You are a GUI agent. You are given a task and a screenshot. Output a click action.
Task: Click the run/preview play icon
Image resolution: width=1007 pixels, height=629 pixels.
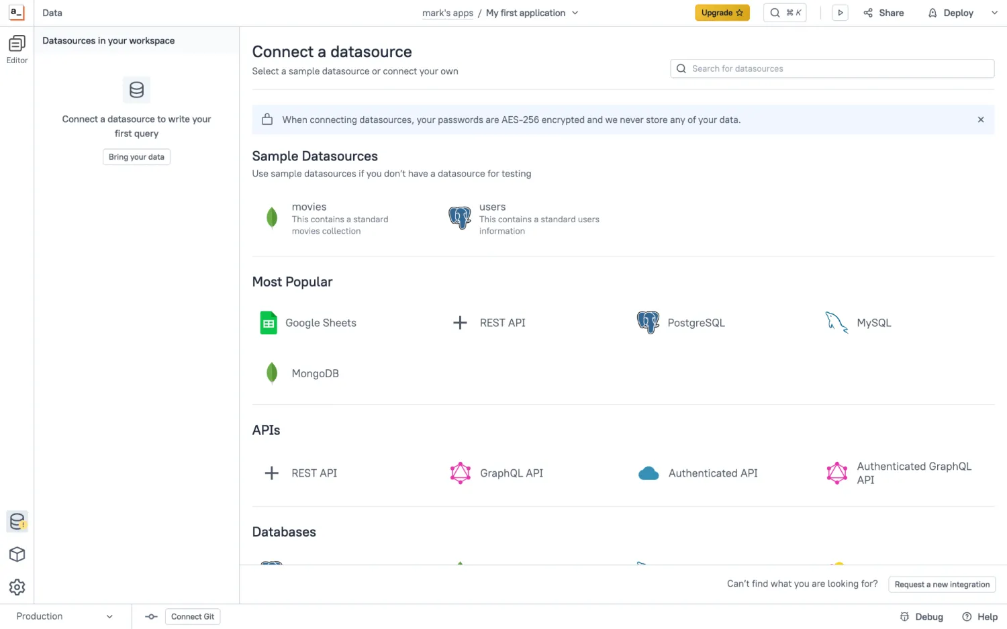[840, 13]
